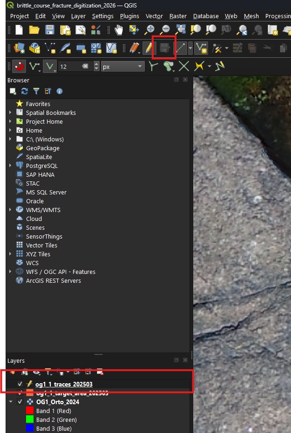Click New SpatiaLite Layer feather icon
The image size is (291, 433).
click(x=65, y=48)
